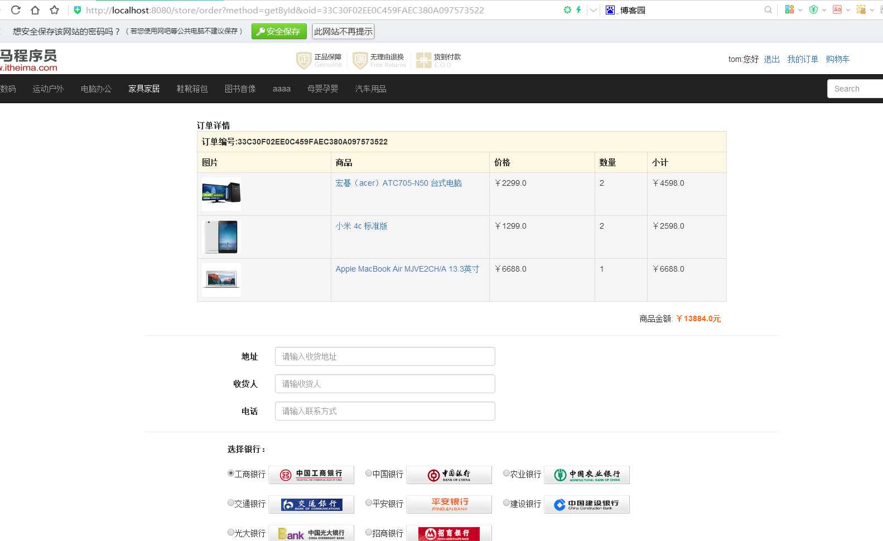Click the 此网站不再提示 button

tap(343, 31)
